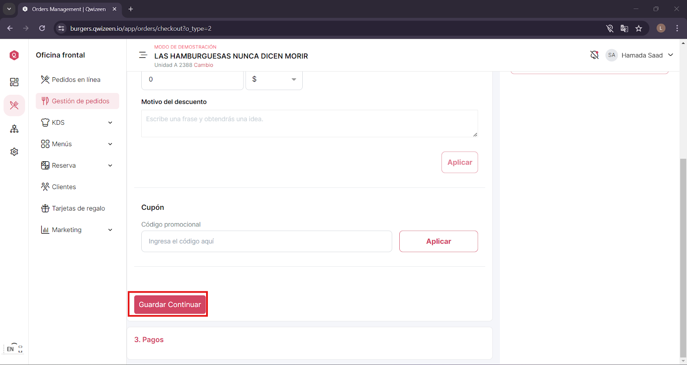Screen dimensions: 687x365
Task: Click the Marketing bar chart icon
Action: [45, 230]
